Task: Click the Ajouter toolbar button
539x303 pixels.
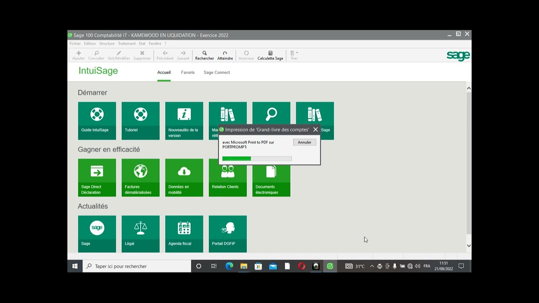Action: coord(78,56)
